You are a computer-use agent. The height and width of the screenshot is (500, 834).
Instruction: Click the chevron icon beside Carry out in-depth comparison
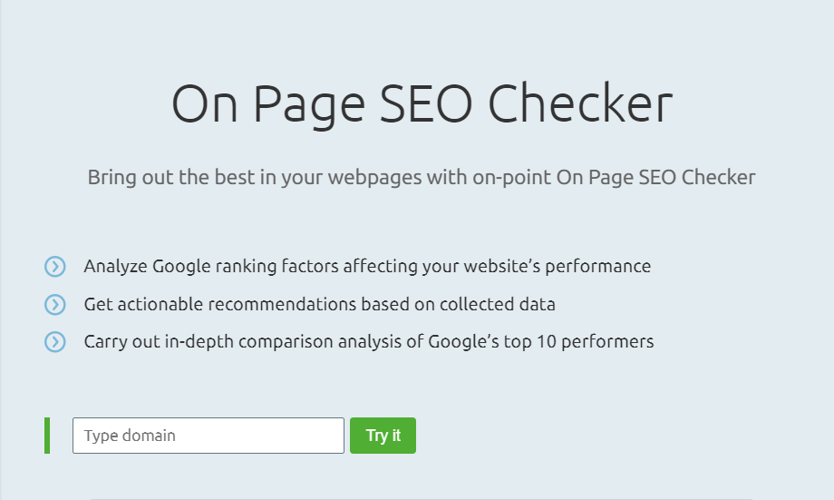click(54, 342)
